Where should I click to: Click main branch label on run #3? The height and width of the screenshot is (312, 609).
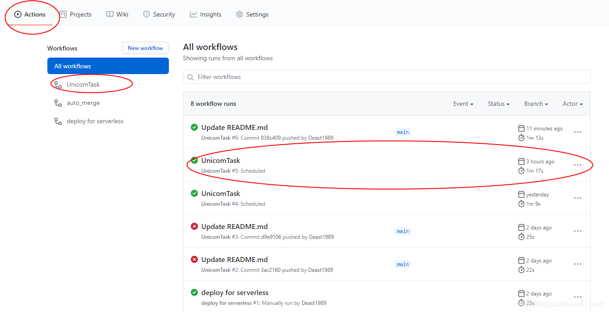click(x=403, y=231)
